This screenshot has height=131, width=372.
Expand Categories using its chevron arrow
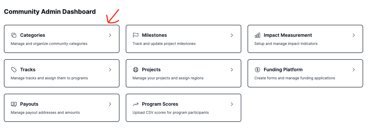tap(110, 35)
